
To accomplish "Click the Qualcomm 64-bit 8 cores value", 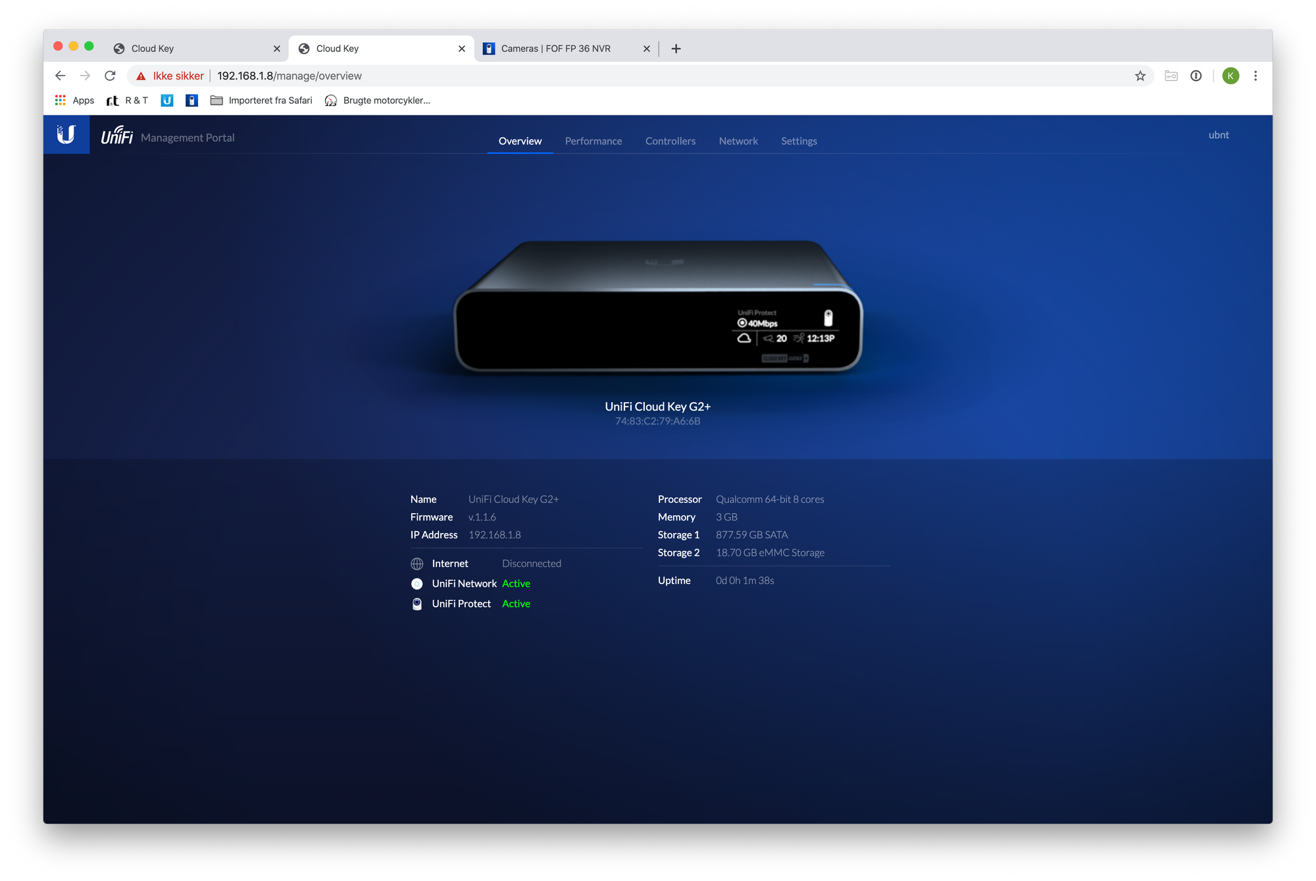I will tap(770, 499).
